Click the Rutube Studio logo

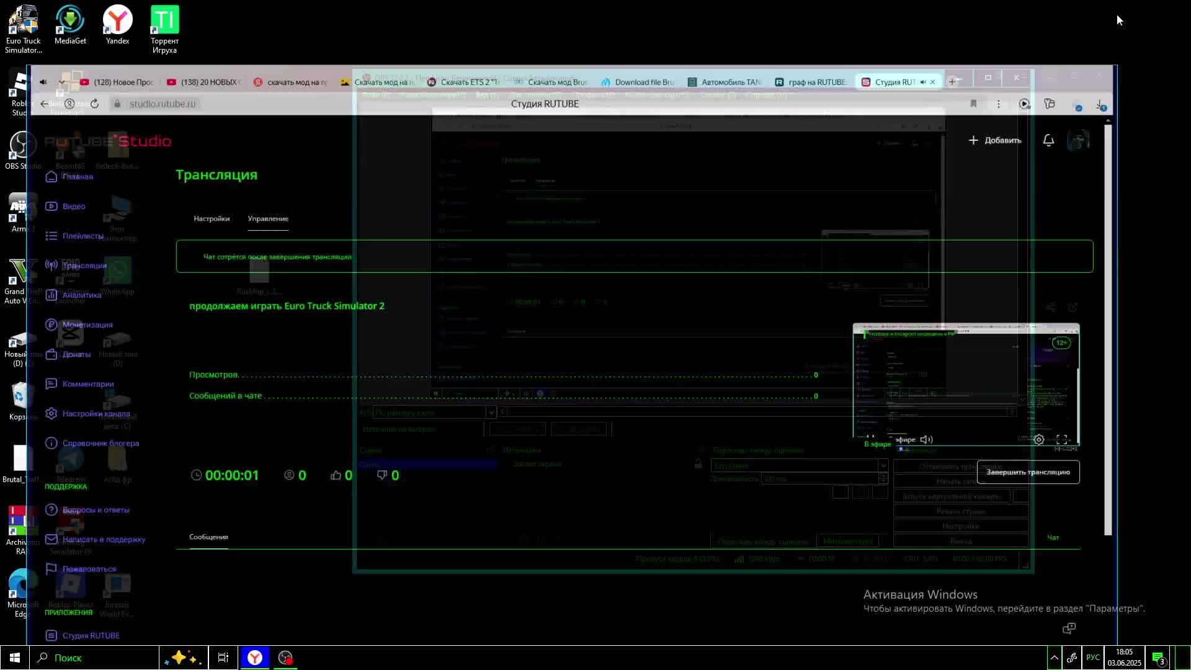107,141
